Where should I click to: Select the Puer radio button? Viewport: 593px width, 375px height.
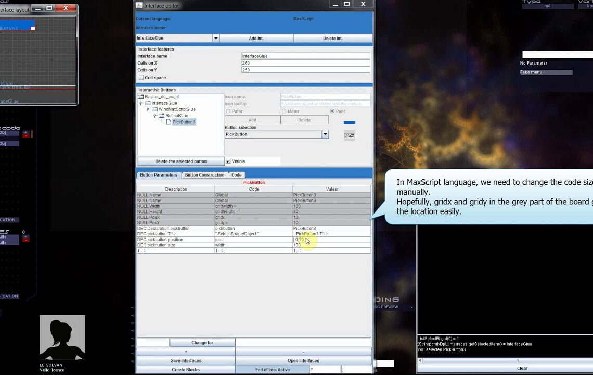coord(332,111)
